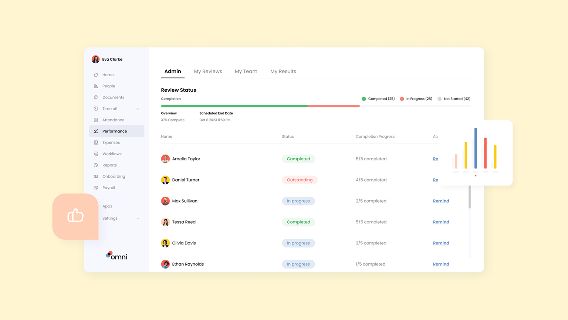This screenshot has width=568, height=320.
Task: Click the Performance chart icon
Action: (96, 131)
